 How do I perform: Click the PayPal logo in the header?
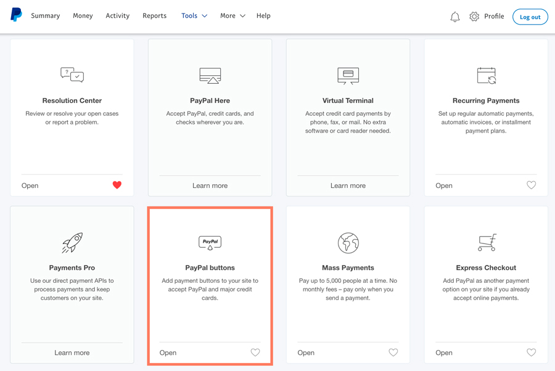[x=16, y=15]
